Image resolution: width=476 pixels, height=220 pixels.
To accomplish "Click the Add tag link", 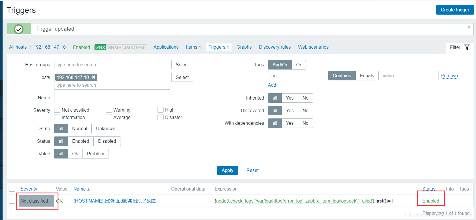I will [x=272, y=85].
